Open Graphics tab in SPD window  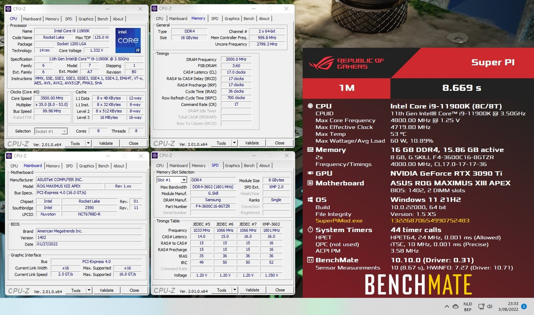(232, 165)
